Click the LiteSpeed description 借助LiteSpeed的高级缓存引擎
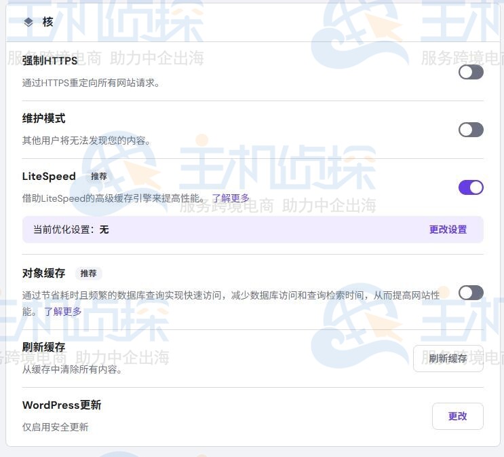The image size is (504, 457). click(114, 198)
